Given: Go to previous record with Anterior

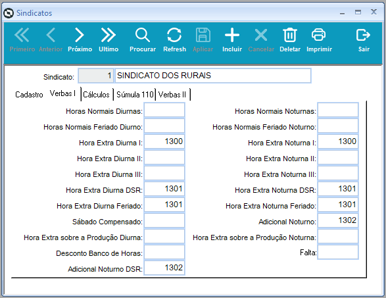Looking at the screenshot, I should pyautogui.click(x=51, y=39).
